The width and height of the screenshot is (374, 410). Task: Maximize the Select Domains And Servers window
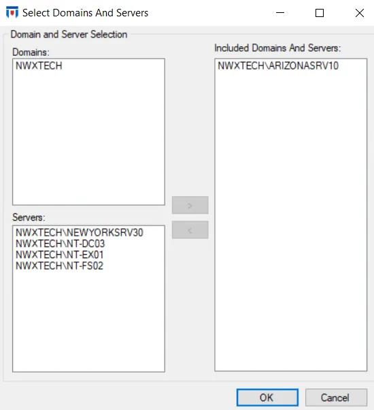pyautogui.click(x=320, y=12)
